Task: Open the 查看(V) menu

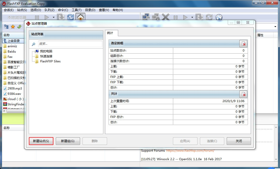Action: click(x=104, y=10)
